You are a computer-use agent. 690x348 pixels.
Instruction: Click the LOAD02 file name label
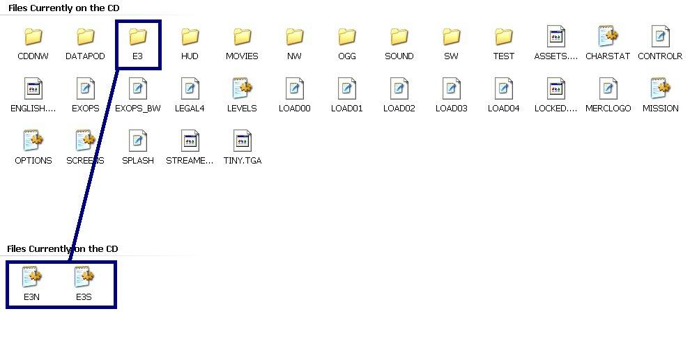399,109
